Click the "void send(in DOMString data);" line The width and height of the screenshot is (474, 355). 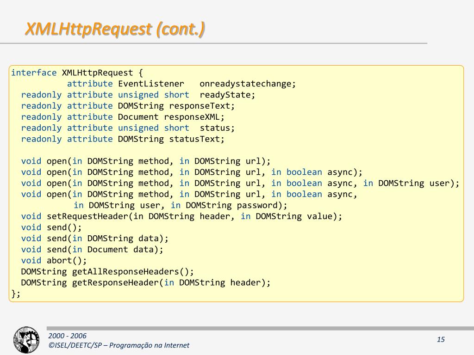coord(94,239)
